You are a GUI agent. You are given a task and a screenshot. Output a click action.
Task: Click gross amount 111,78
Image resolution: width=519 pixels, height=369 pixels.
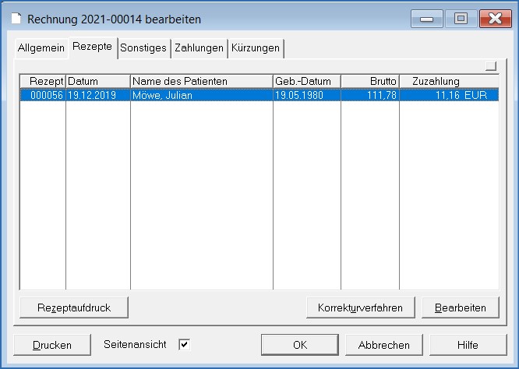(x=382, y=95)
